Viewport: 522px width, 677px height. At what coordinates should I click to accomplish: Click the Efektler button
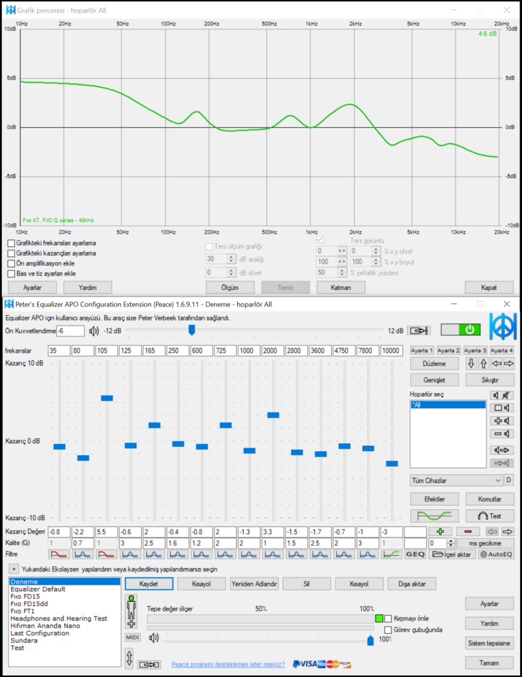pyautogui.click(x=434, y=499)
